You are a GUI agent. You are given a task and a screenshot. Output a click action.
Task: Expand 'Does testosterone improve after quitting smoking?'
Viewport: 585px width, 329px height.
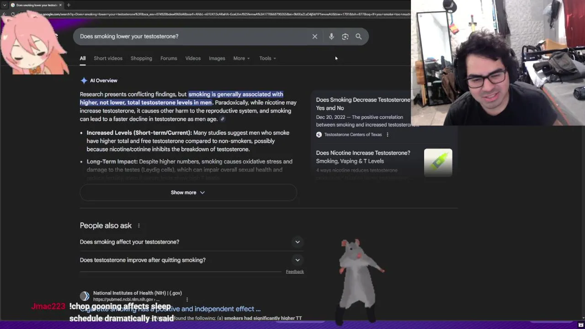point(192,260)
